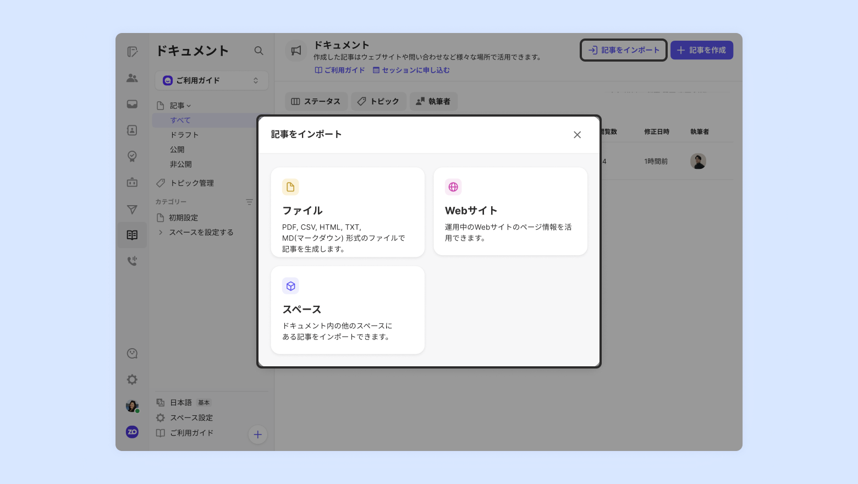The height and width of the screenshot is (484, 858).
Task: Select 非公開 articles in sidebar
Action: click(181, 164)
